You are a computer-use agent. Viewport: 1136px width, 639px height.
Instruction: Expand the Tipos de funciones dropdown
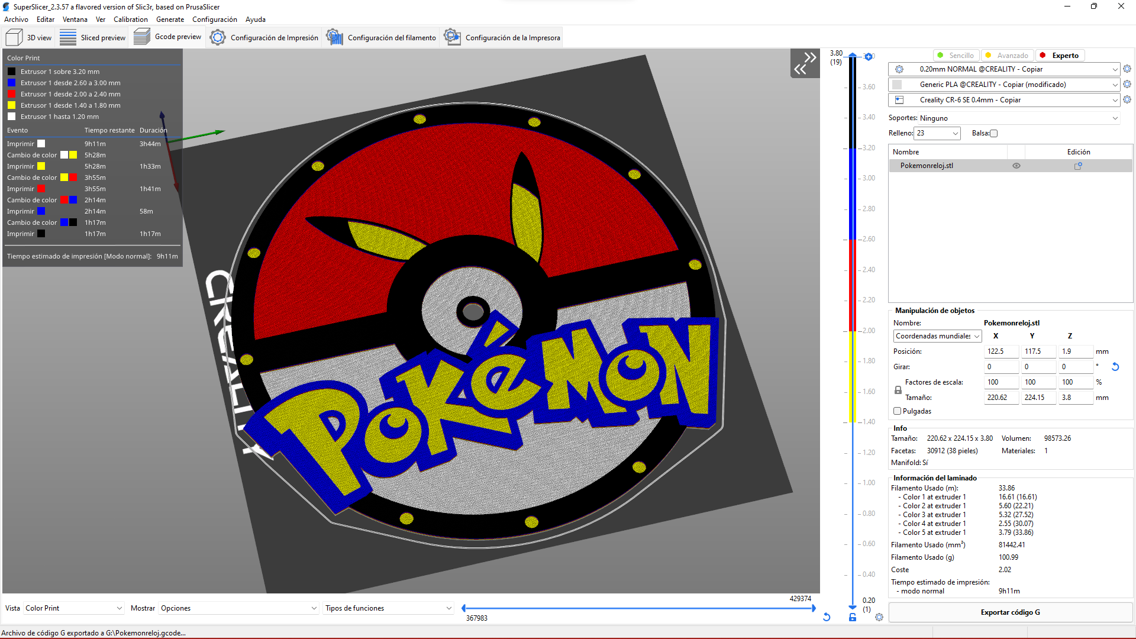pyautogui.click(x=389, y=608)
